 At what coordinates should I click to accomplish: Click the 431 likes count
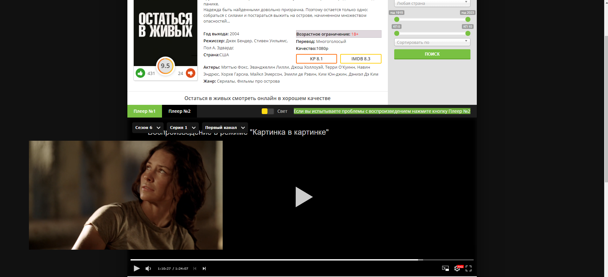pos(151,73)
